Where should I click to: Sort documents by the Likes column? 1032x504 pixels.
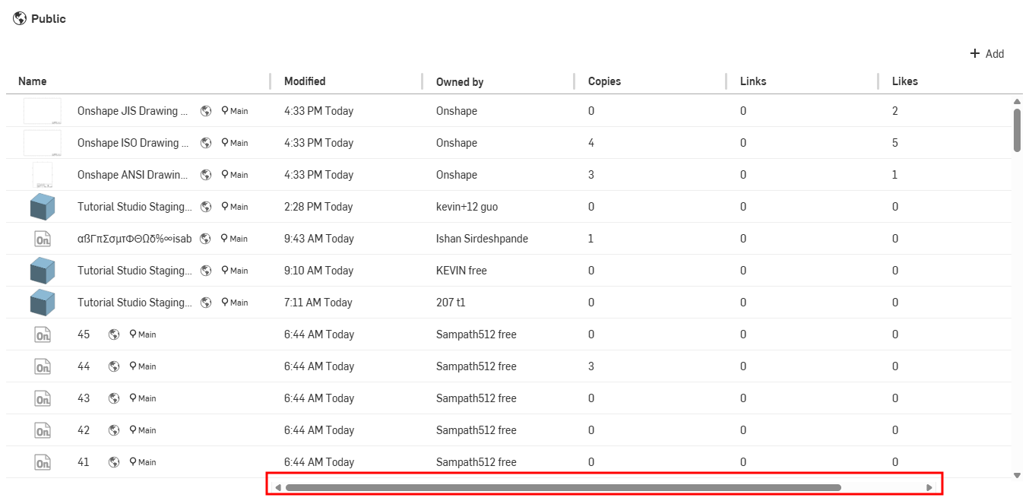coord(905,81)
